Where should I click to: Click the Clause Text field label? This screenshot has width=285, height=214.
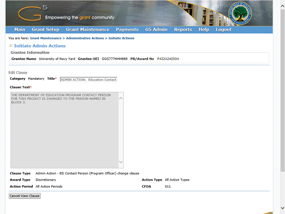pyautogui.click(x=20, y=87)
